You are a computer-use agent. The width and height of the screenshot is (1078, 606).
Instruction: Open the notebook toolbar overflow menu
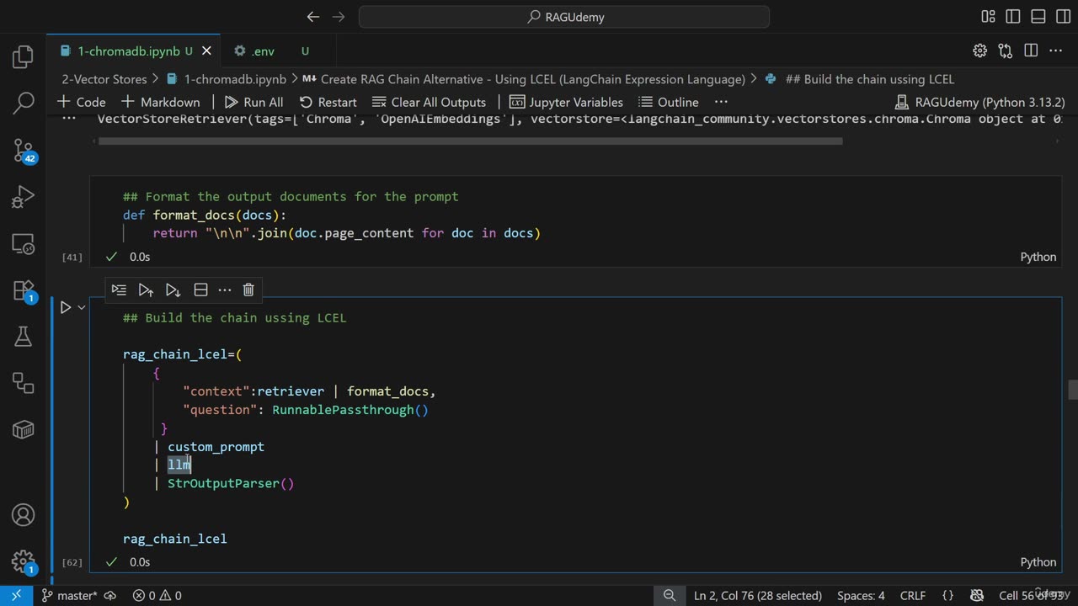click(x=721, y=102)
